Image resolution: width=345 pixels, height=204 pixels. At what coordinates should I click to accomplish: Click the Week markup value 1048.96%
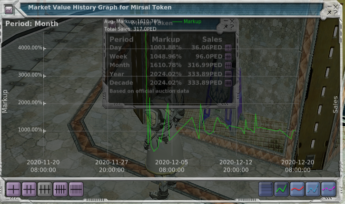(166, 57)
